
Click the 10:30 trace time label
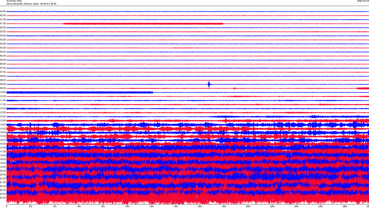coord(3,96)
